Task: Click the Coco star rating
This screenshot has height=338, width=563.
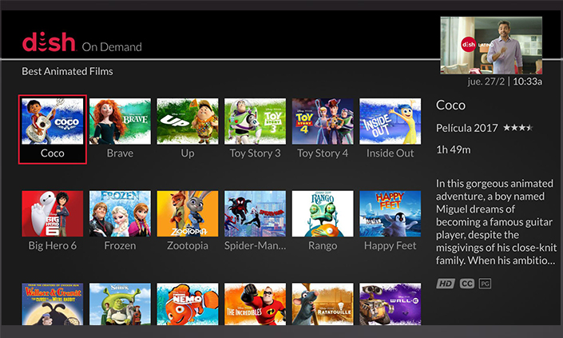Action: (x=517, y=128)
